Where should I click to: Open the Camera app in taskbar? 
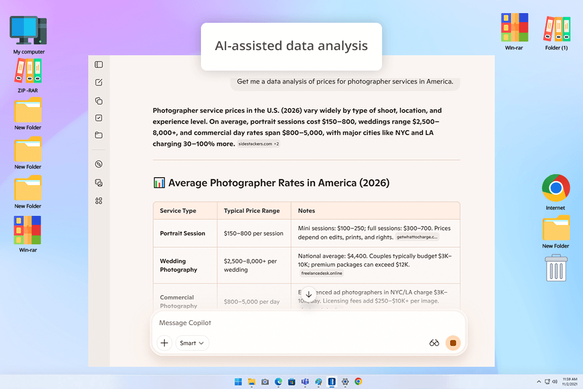265,382
